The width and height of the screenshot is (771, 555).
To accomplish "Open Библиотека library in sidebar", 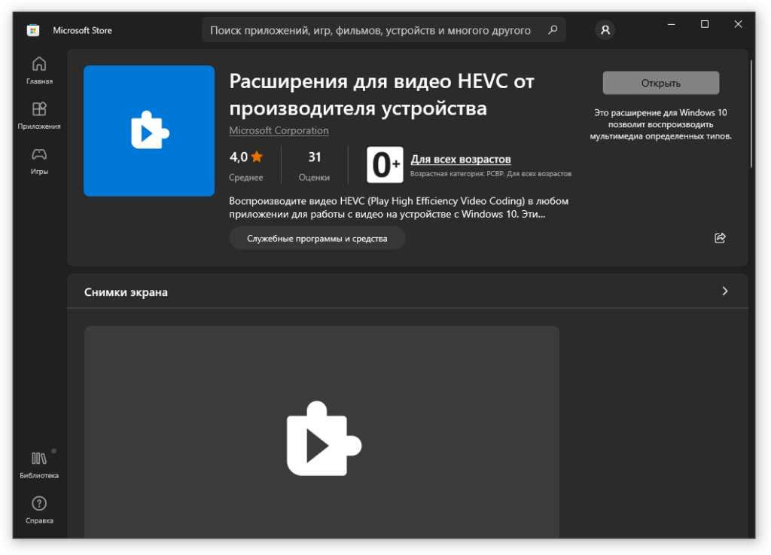I will click(39, 465).
